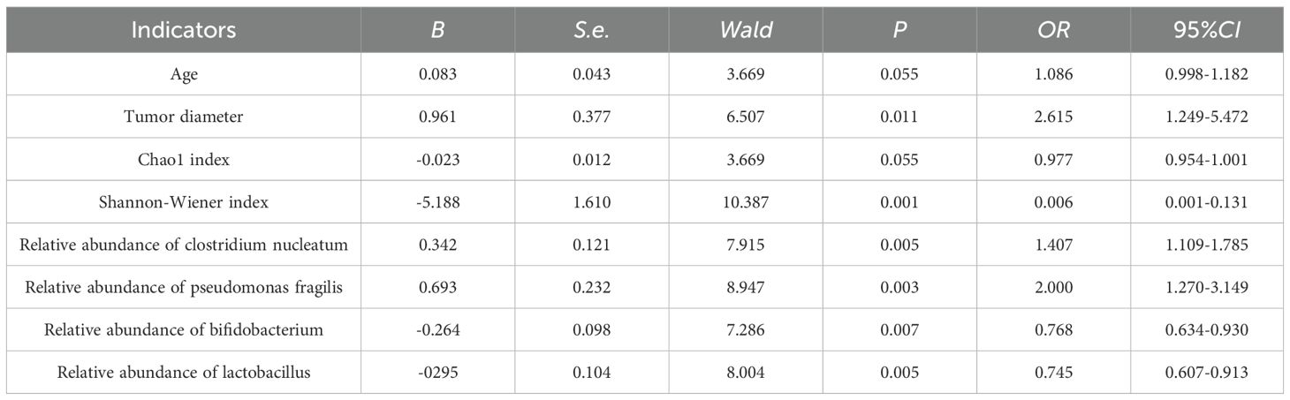Click the P column header
The height and width of the screenshot is (400, 1290).
click(x=899, y=30)
